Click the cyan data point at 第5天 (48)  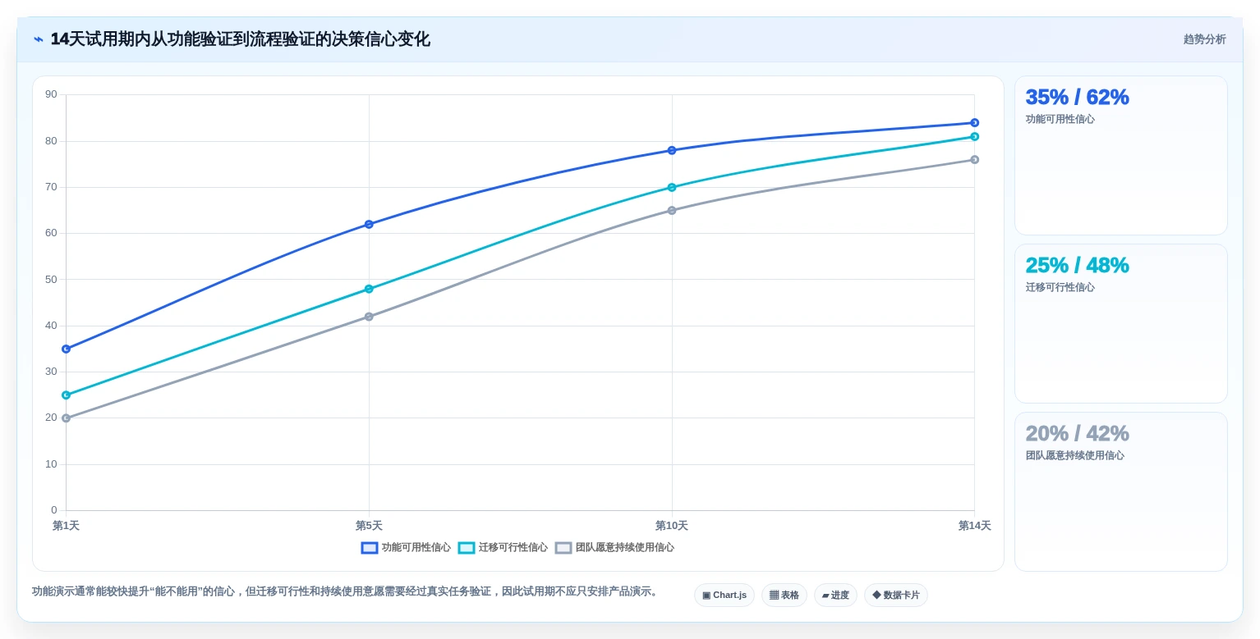pos(369,289)
